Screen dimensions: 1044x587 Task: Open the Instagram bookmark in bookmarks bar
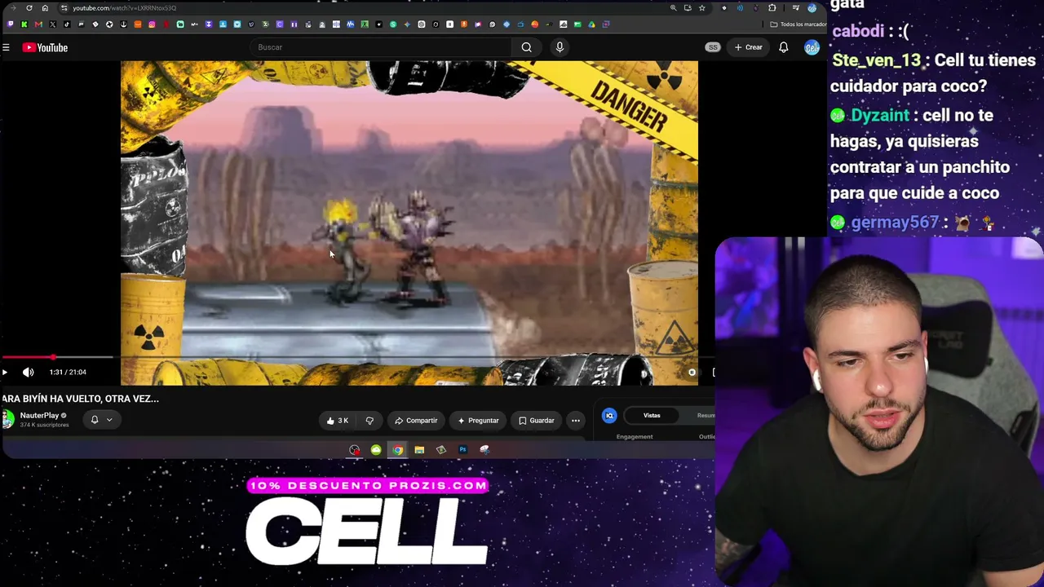[152, 24]
